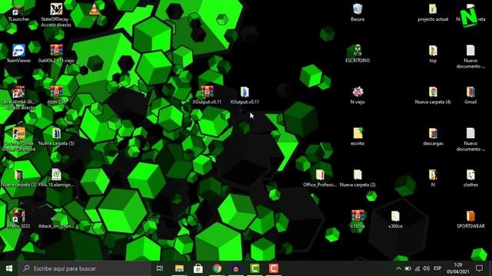The height and width of the screenshot is (276, 492).
Task: Open the TLauncher desktop shortcut
Action: point(18,10)
